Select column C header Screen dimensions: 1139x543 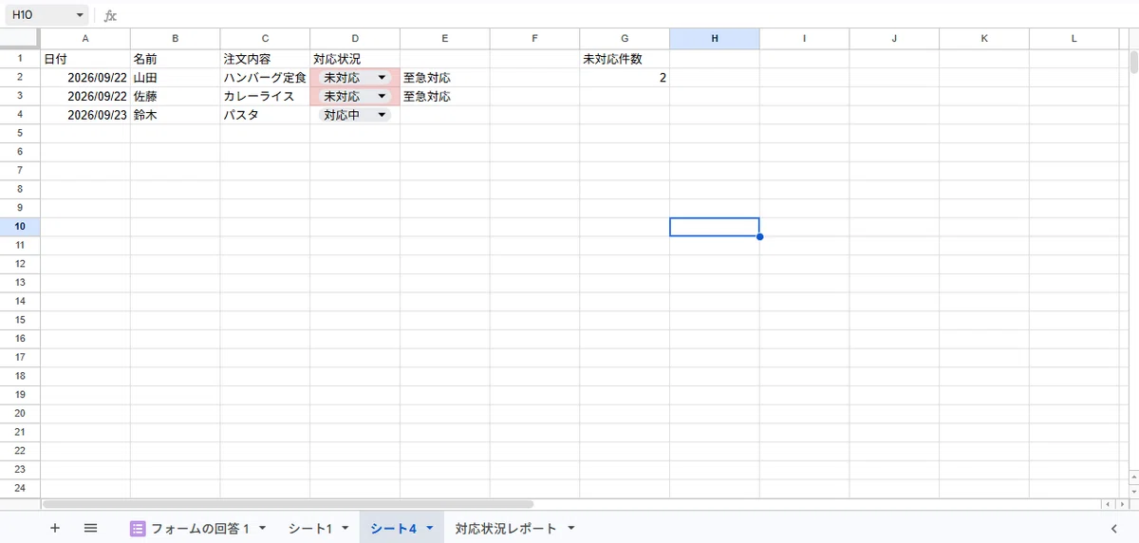point(265,38)
